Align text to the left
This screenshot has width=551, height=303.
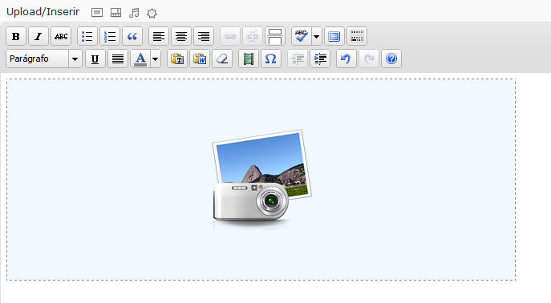tap(159, 36)
